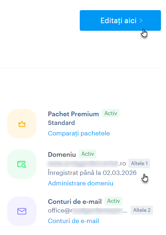The image size is (166, 235).
Task: Open the Conturi de e-mail link
Action: pos(73,221)
